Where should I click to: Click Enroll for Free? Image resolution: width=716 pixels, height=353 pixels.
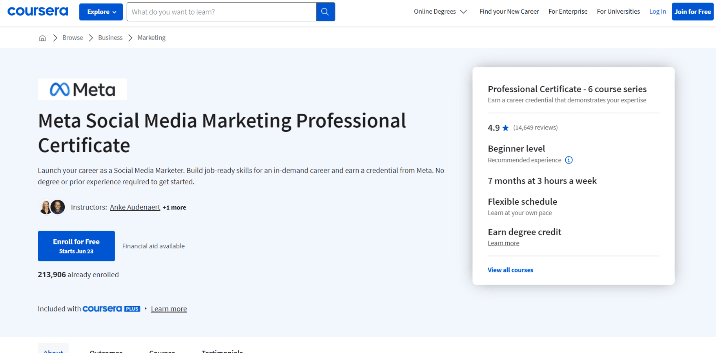(x=76, y=246)
